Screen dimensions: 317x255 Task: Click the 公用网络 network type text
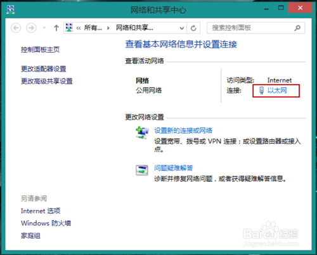[149, 90]
